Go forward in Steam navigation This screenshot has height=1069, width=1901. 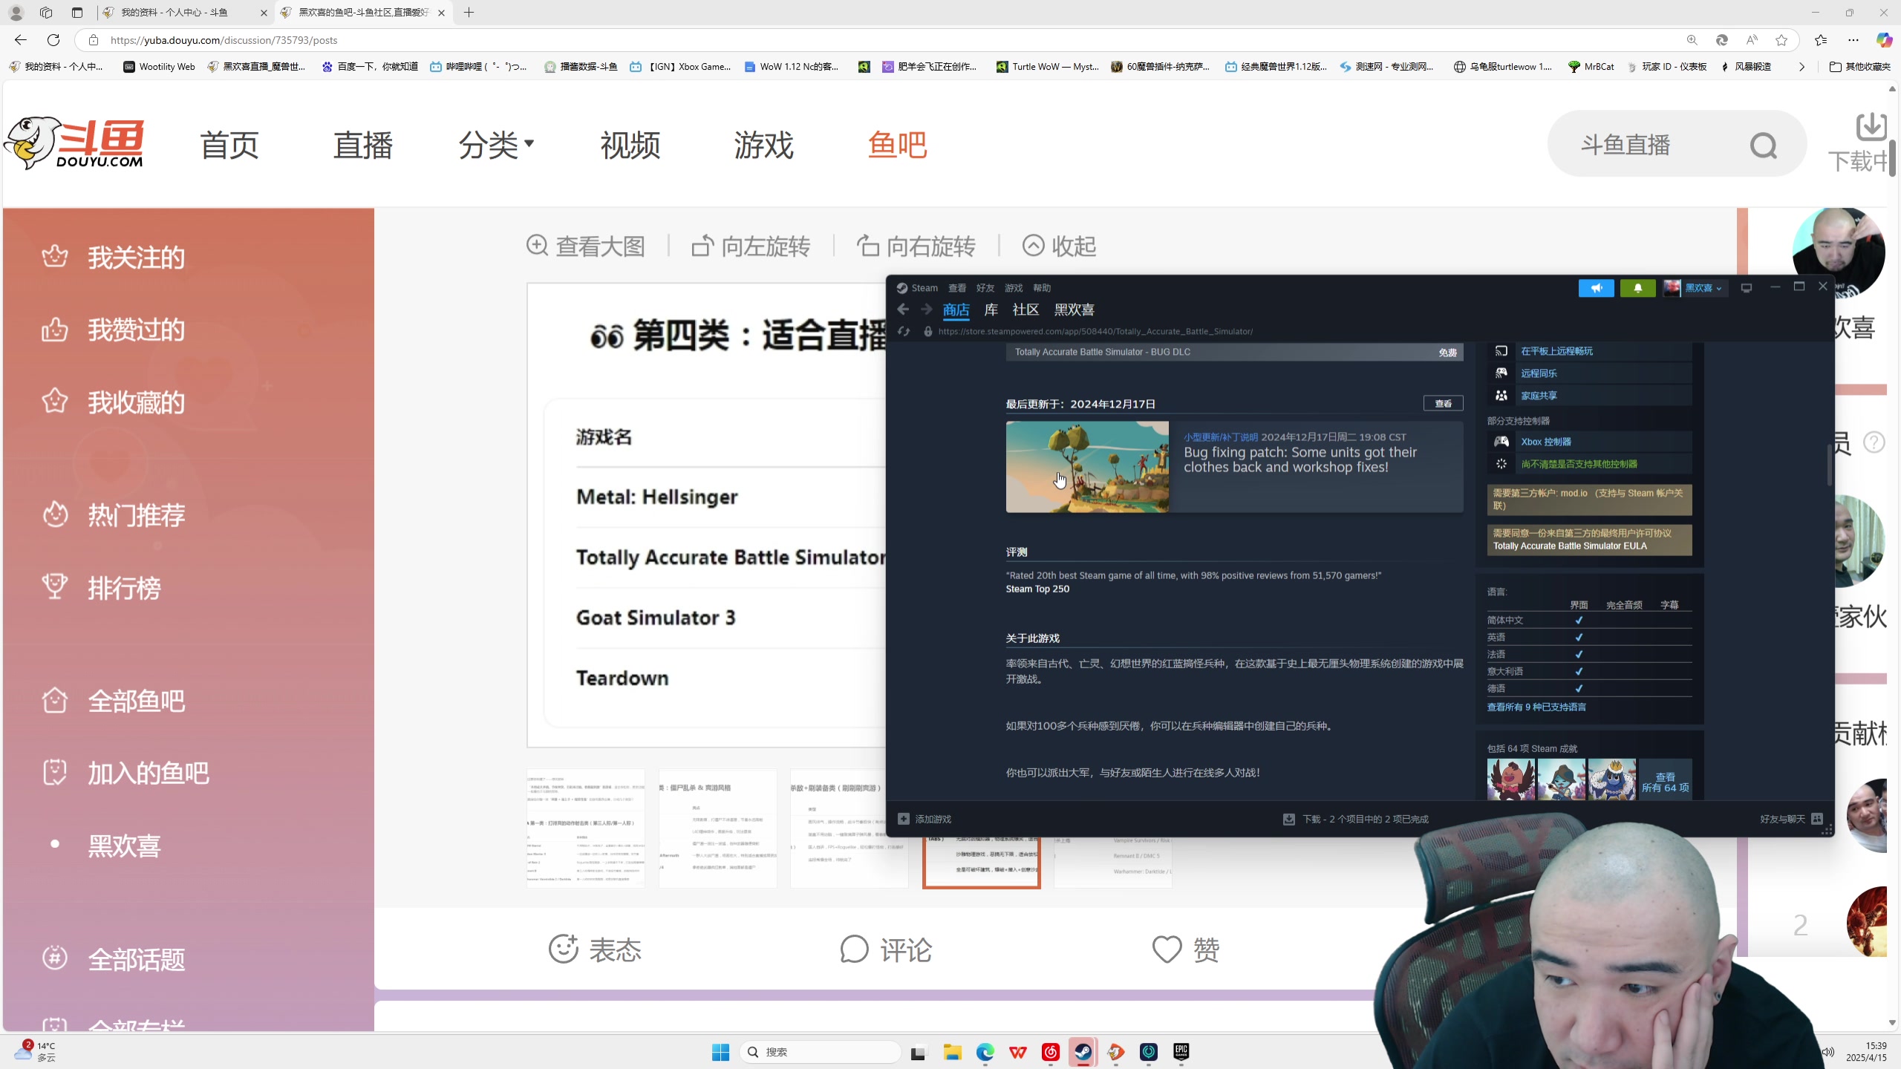click(926, 310)
